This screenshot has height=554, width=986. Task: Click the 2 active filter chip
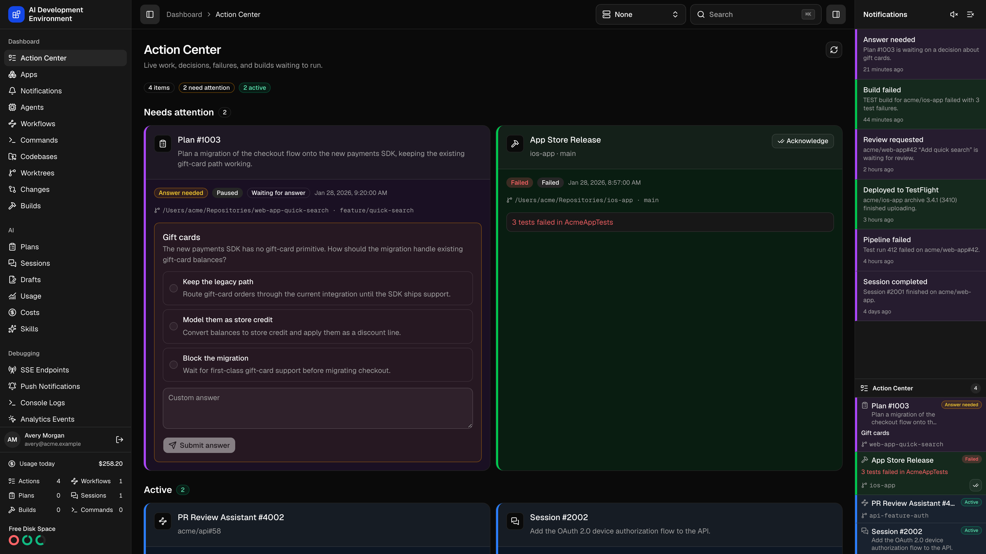(x=254, y=88)
